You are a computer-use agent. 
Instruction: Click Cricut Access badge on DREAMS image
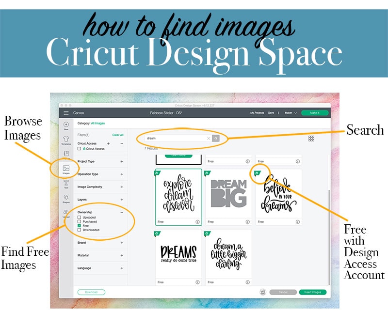tap(157, 234)
